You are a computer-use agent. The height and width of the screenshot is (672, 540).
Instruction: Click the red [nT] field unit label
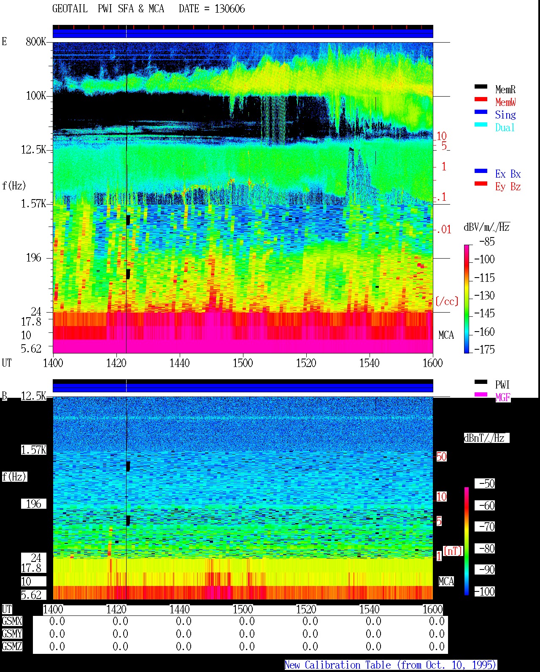[x=453, y=551]
